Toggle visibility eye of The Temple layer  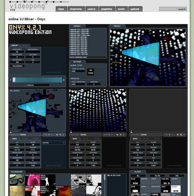point(57,135)
